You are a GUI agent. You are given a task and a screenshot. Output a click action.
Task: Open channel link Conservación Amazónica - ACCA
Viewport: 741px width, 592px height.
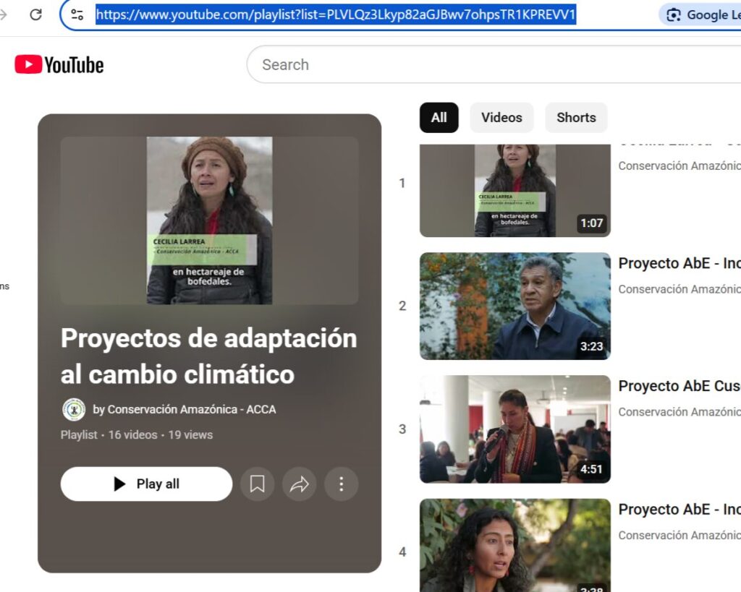191,409
